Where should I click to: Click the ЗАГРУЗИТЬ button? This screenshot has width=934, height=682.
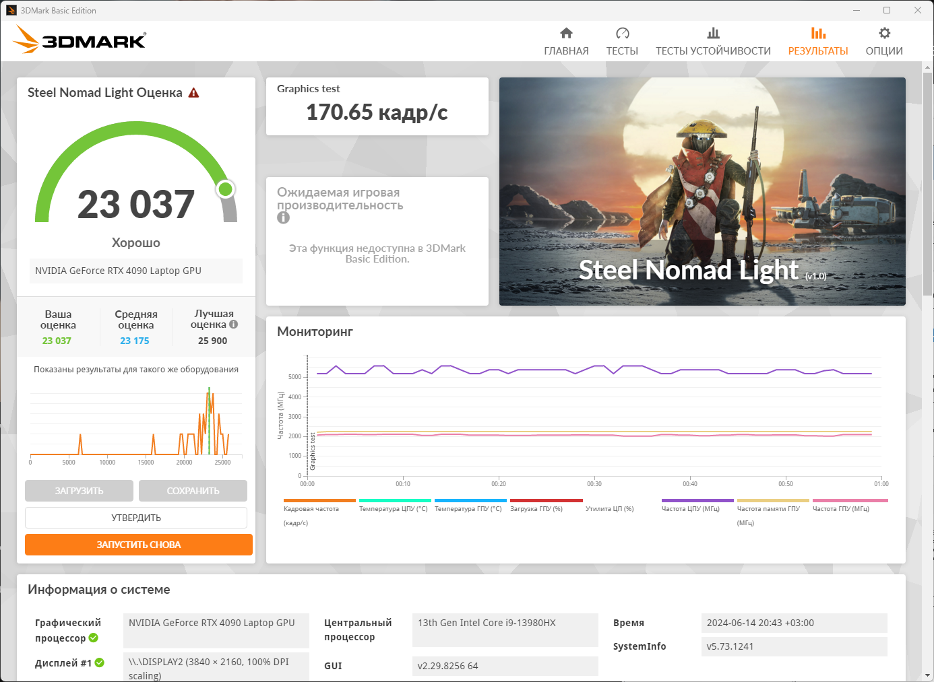coord(79,491)
